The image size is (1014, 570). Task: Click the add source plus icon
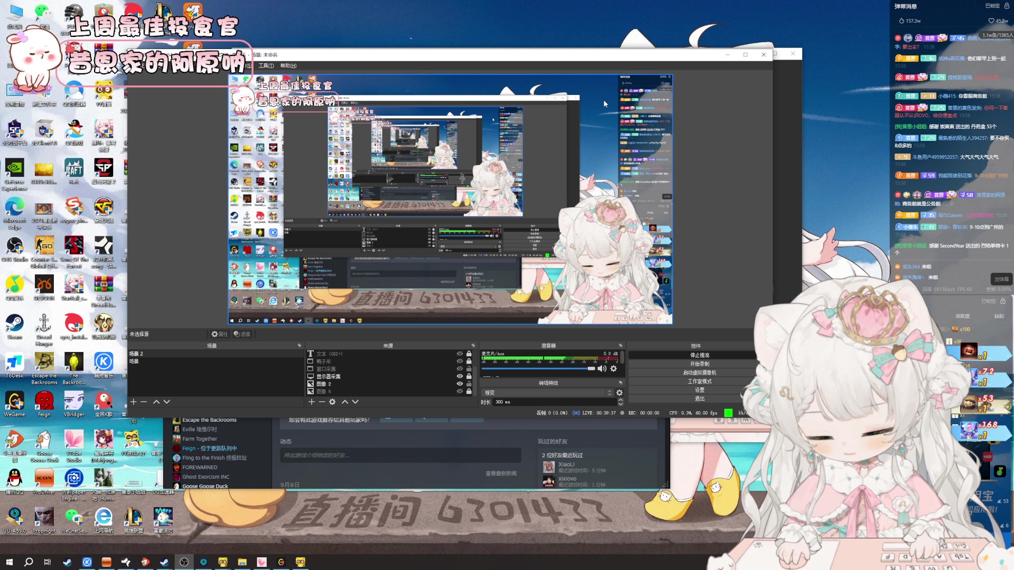312,402
